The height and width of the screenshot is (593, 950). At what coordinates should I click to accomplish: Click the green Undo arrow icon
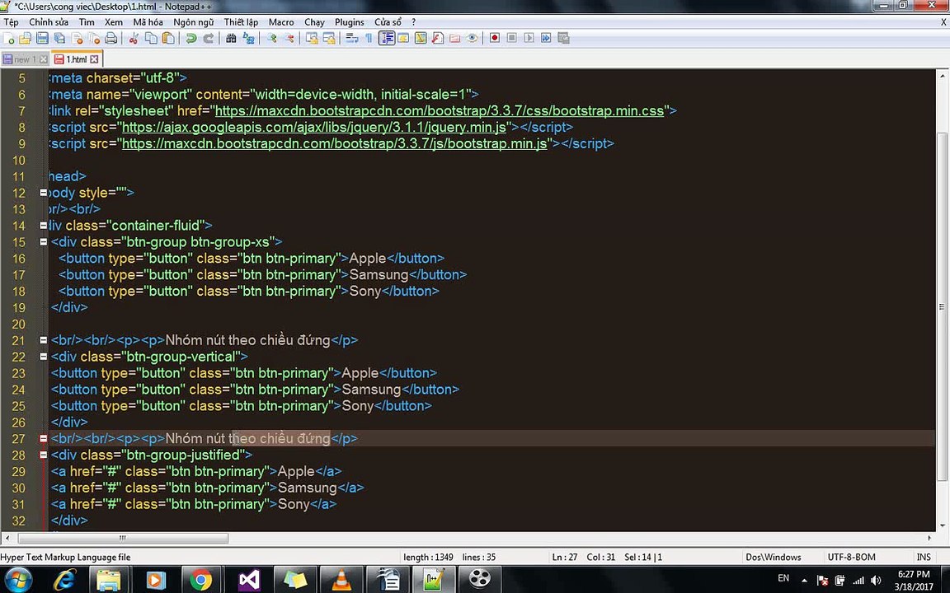pos(190,38)
